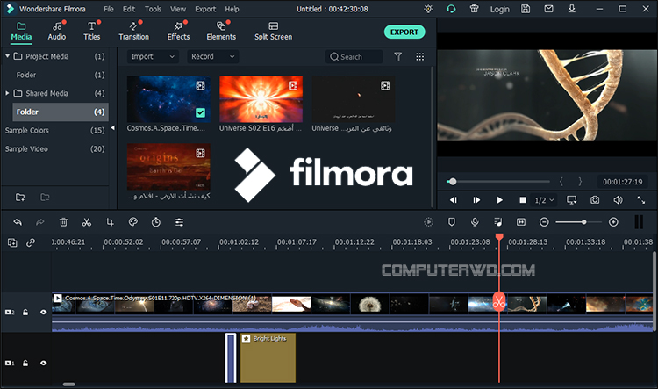The height and width of the screenshot is (389, 658).
Task: Add a marker with shield icon
Action: pos(452,222)
